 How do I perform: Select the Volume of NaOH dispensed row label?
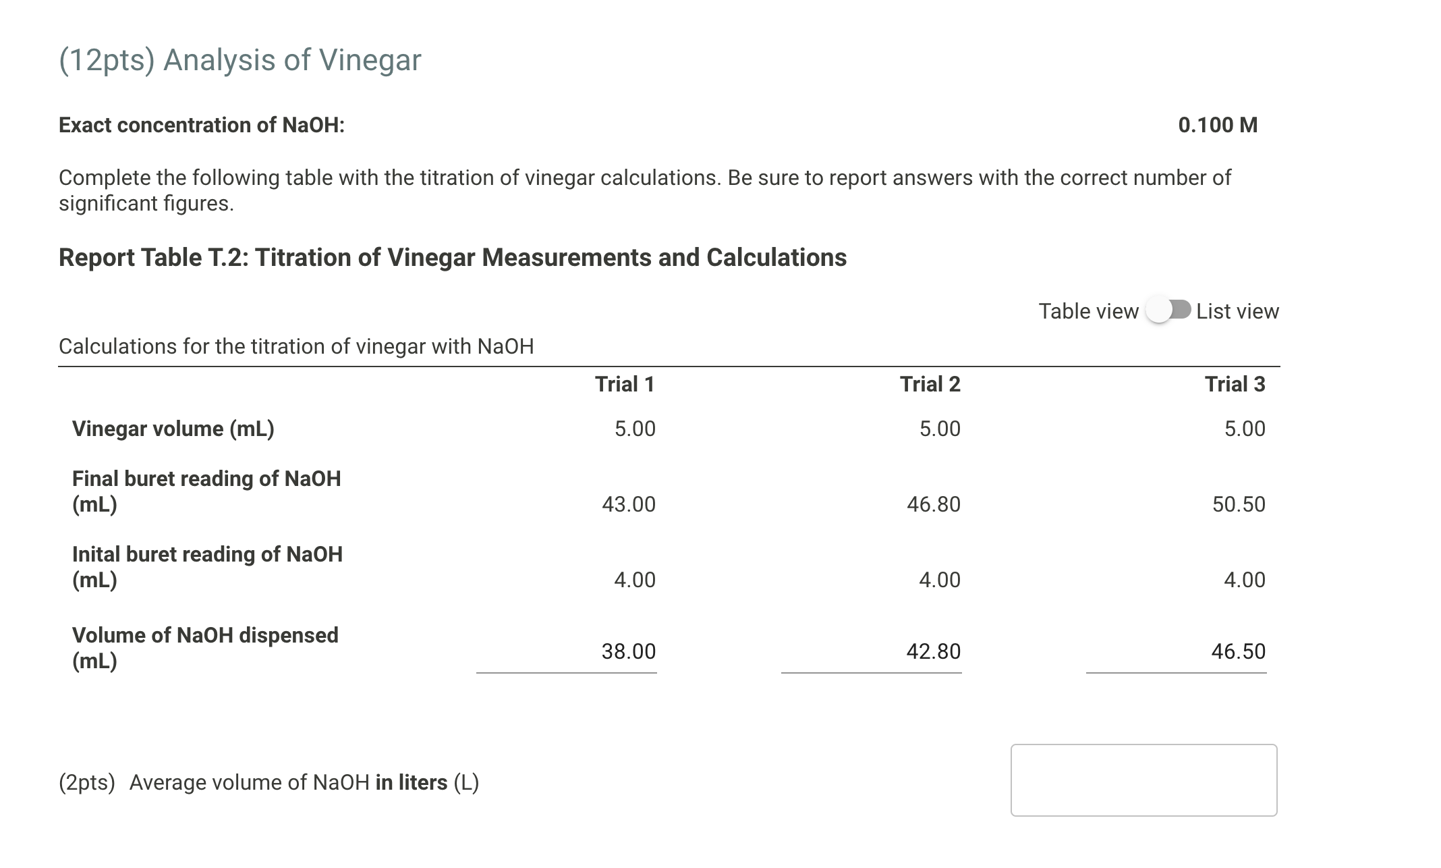[x=205, y=648]
